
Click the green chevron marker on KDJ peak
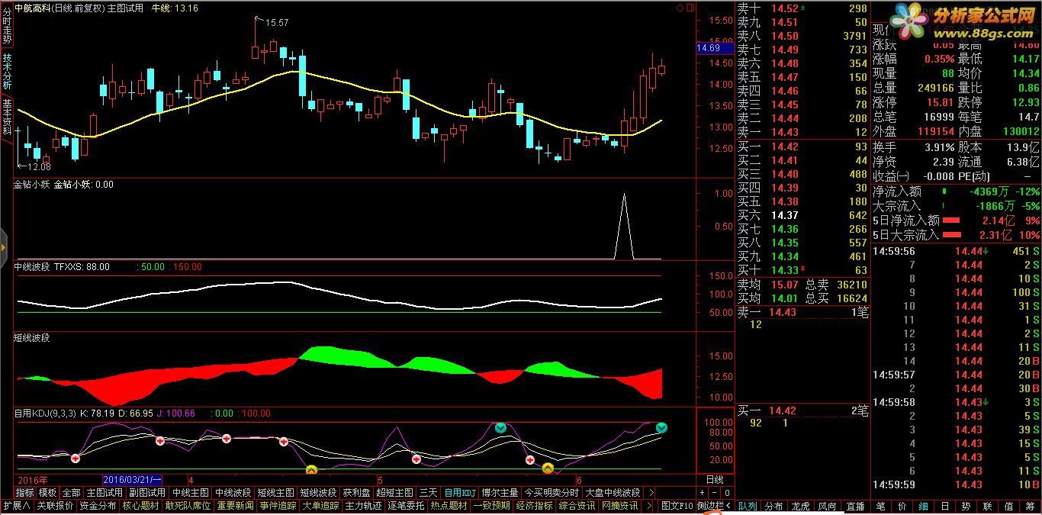coord(500,428)
